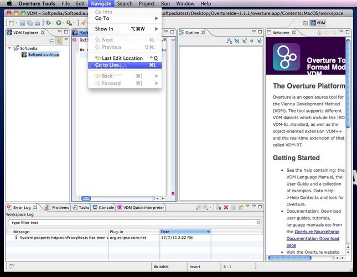Open the VDM Explorer view menu triangle
The image size is (357, 277).
coord(66,40)
